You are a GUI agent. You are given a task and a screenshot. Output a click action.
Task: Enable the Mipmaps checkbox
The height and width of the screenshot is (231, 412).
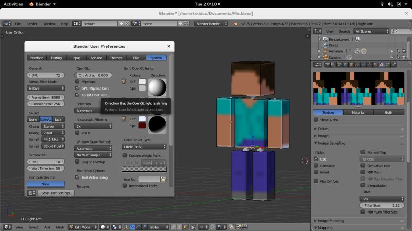click(x=77, y=81)
